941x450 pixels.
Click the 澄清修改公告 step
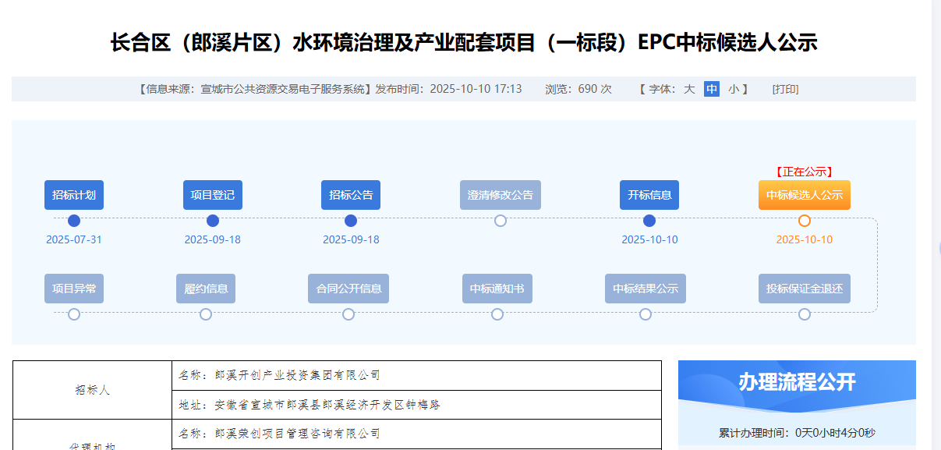pos(500,195)
